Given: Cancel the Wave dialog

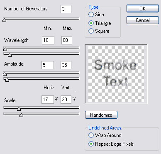Looking at the screenshot, I should point(143,20).
